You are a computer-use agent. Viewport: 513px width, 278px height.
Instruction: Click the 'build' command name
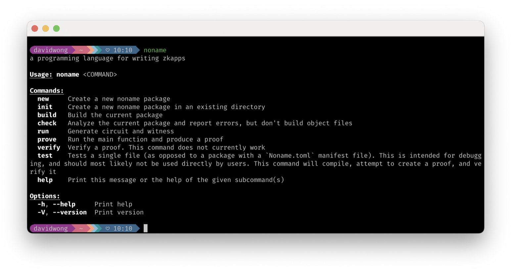coord(47,115)
